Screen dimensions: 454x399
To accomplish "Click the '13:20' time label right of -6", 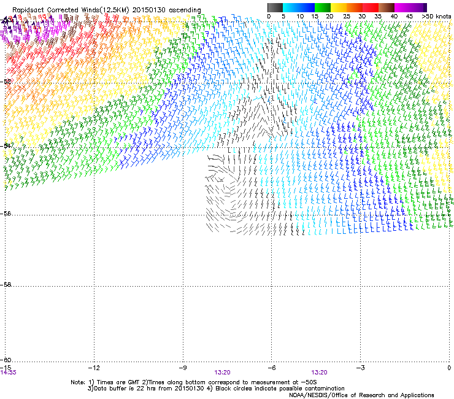I will tap(320, 373).
